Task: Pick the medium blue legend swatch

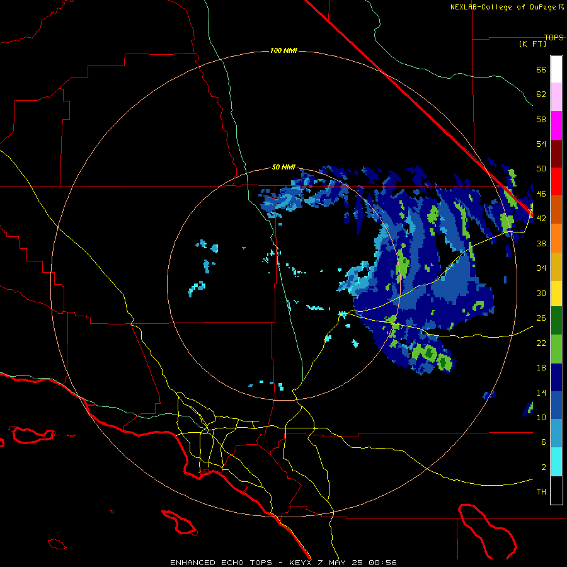Action: pos(556,405)
